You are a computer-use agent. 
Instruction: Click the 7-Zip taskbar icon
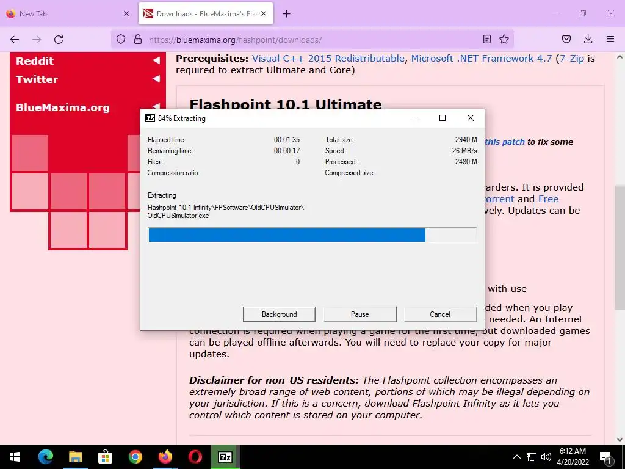225,457
